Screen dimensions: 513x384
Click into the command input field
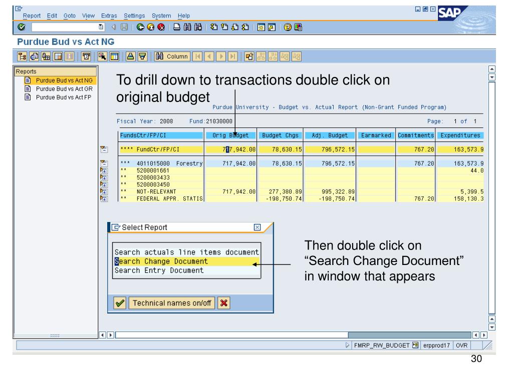click(x=65, y=27)
